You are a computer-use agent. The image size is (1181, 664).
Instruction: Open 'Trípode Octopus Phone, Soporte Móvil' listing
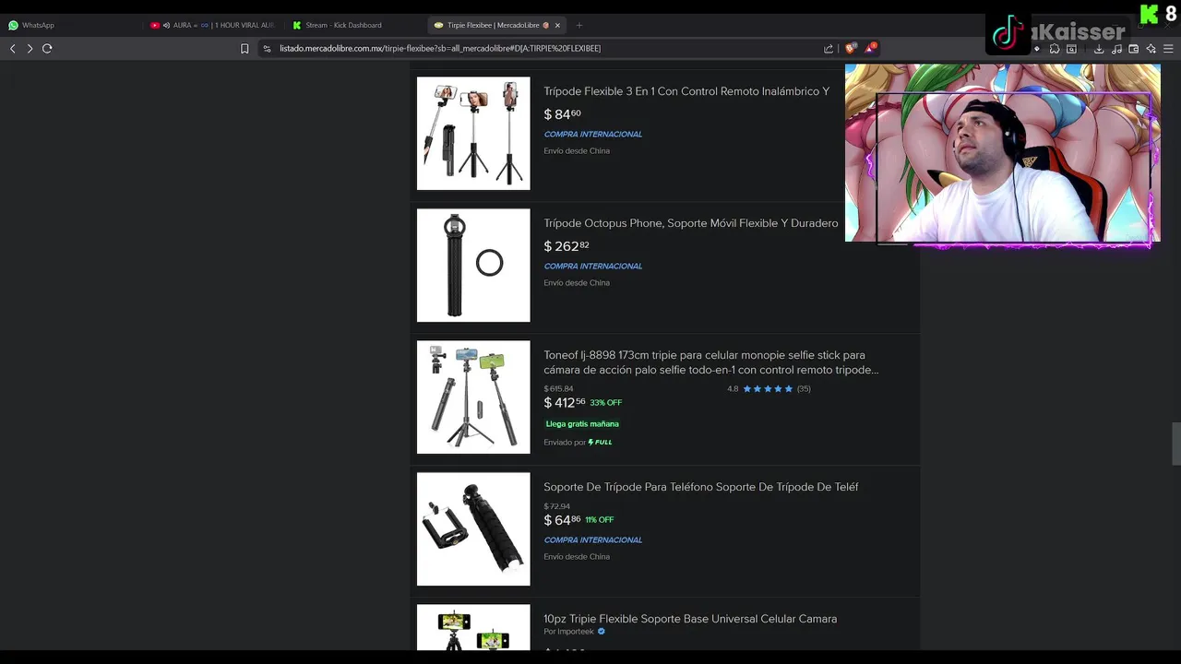(x=691, y=223)
